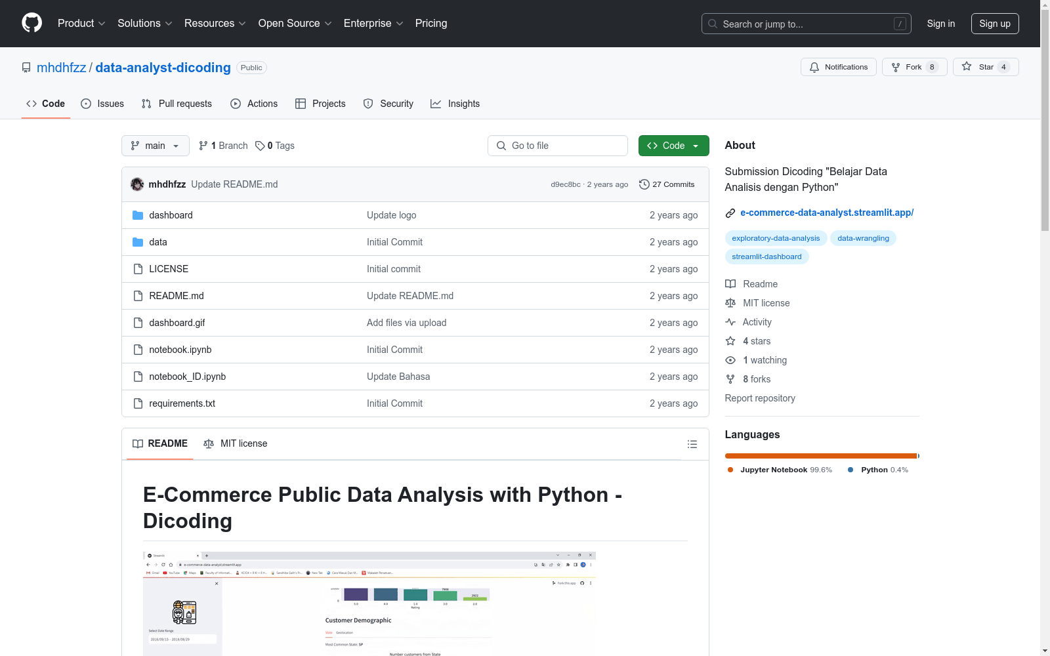
Task: Click the notebook_ID.ipynb file icon
Action: (x=138, y=377)
